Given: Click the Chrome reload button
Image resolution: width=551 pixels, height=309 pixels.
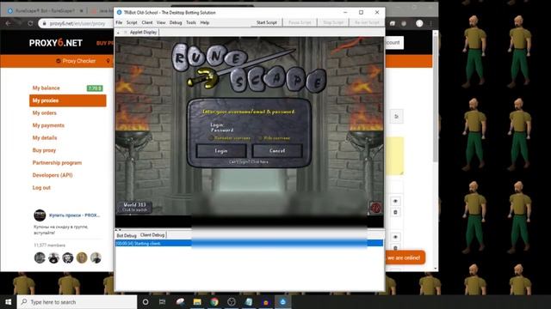Looking at the screenshot, I should click(x=30, y=23).
